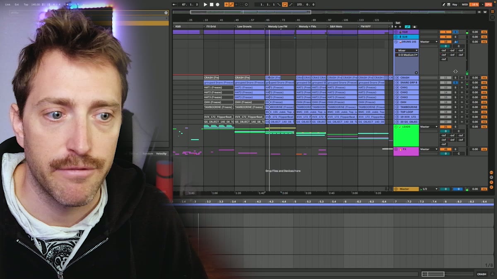The height and width of the screenshot is (279, 497).
Task: Show the In/Out section IO button
Action: (492, 172)
